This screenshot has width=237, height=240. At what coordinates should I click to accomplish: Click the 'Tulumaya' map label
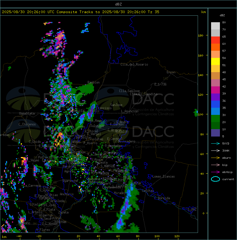tap(97, 126)
